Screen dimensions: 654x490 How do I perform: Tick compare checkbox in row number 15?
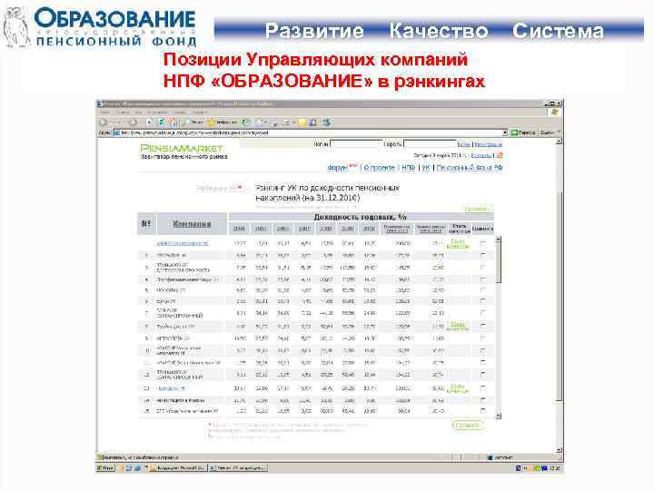pyautogui.click(x=482, y=411)
